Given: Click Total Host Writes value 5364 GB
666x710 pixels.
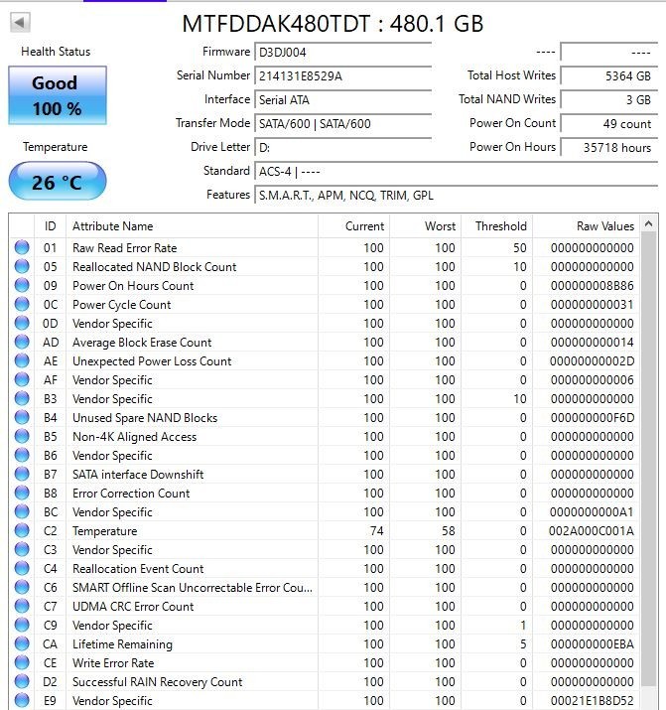Looking at the screenshot, I should 609,76.
